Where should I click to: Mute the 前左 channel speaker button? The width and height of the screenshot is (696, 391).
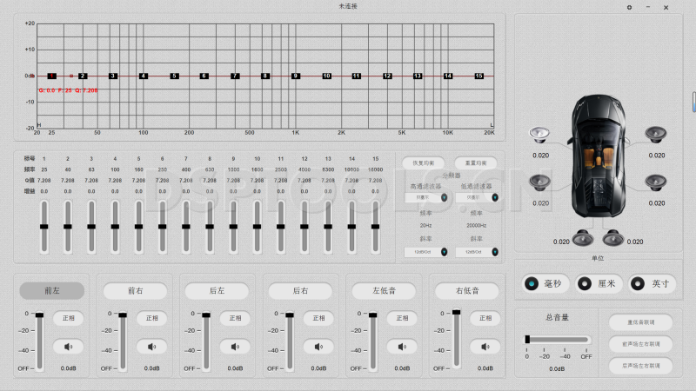(70, 347)
